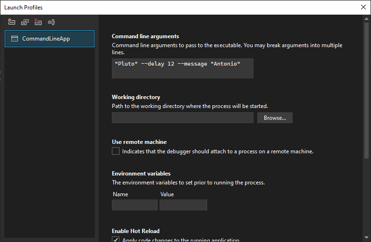Click the Browse... button for working directory
This screenshot has width=371, height=242.
275,118
